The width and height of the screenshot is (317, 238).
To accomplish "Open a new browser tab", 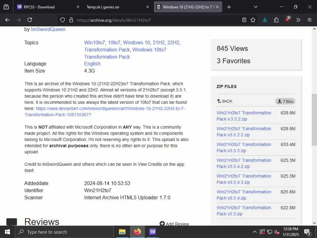I will [229, 7].
